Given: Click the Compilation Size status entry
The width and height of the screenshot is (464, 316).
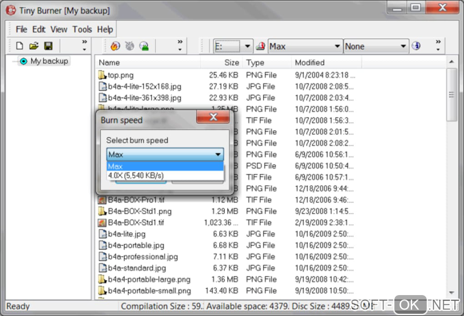Looking at the screenshot, I should point(162,306).
